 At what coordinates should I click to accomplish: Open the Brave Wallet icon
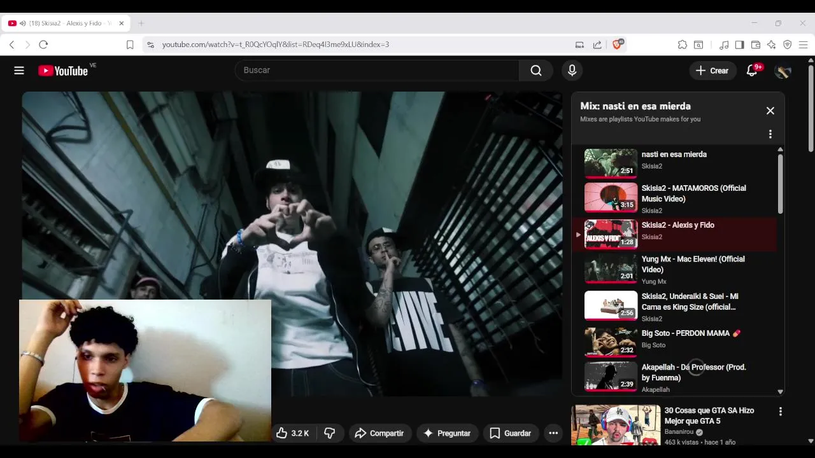[756, 45]
